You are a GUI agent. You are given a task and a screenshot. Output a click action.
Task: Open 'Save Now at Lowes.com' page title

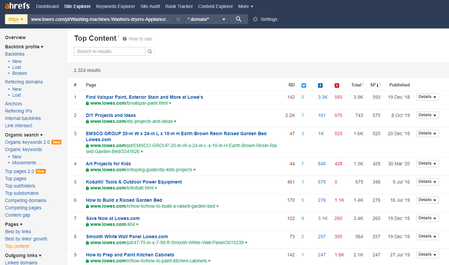pyautogui.click(x=113, y=218)
